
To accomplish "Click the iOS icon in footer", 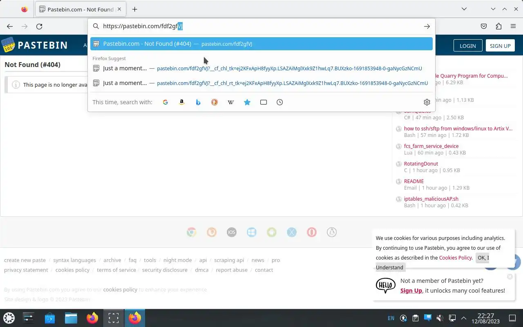I will tap(231, 232).
